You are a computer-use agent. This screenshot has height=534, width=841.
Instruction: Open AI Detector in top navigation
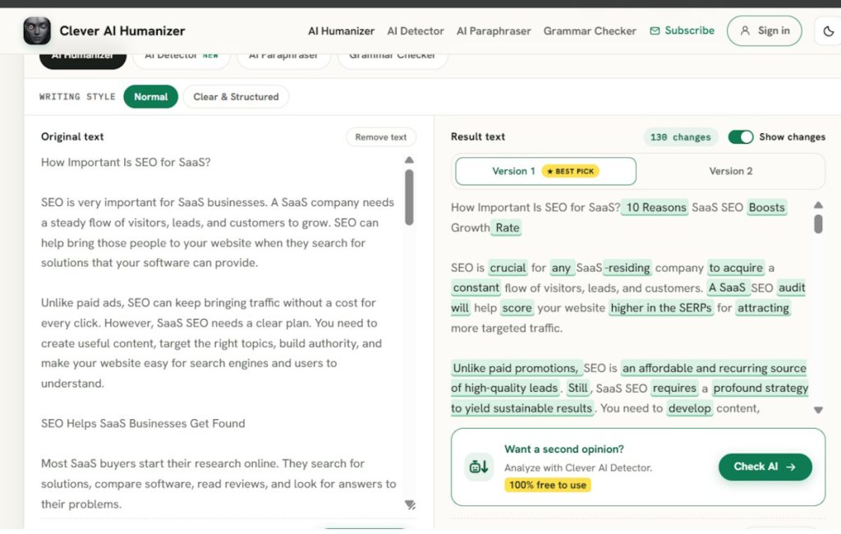416,31
